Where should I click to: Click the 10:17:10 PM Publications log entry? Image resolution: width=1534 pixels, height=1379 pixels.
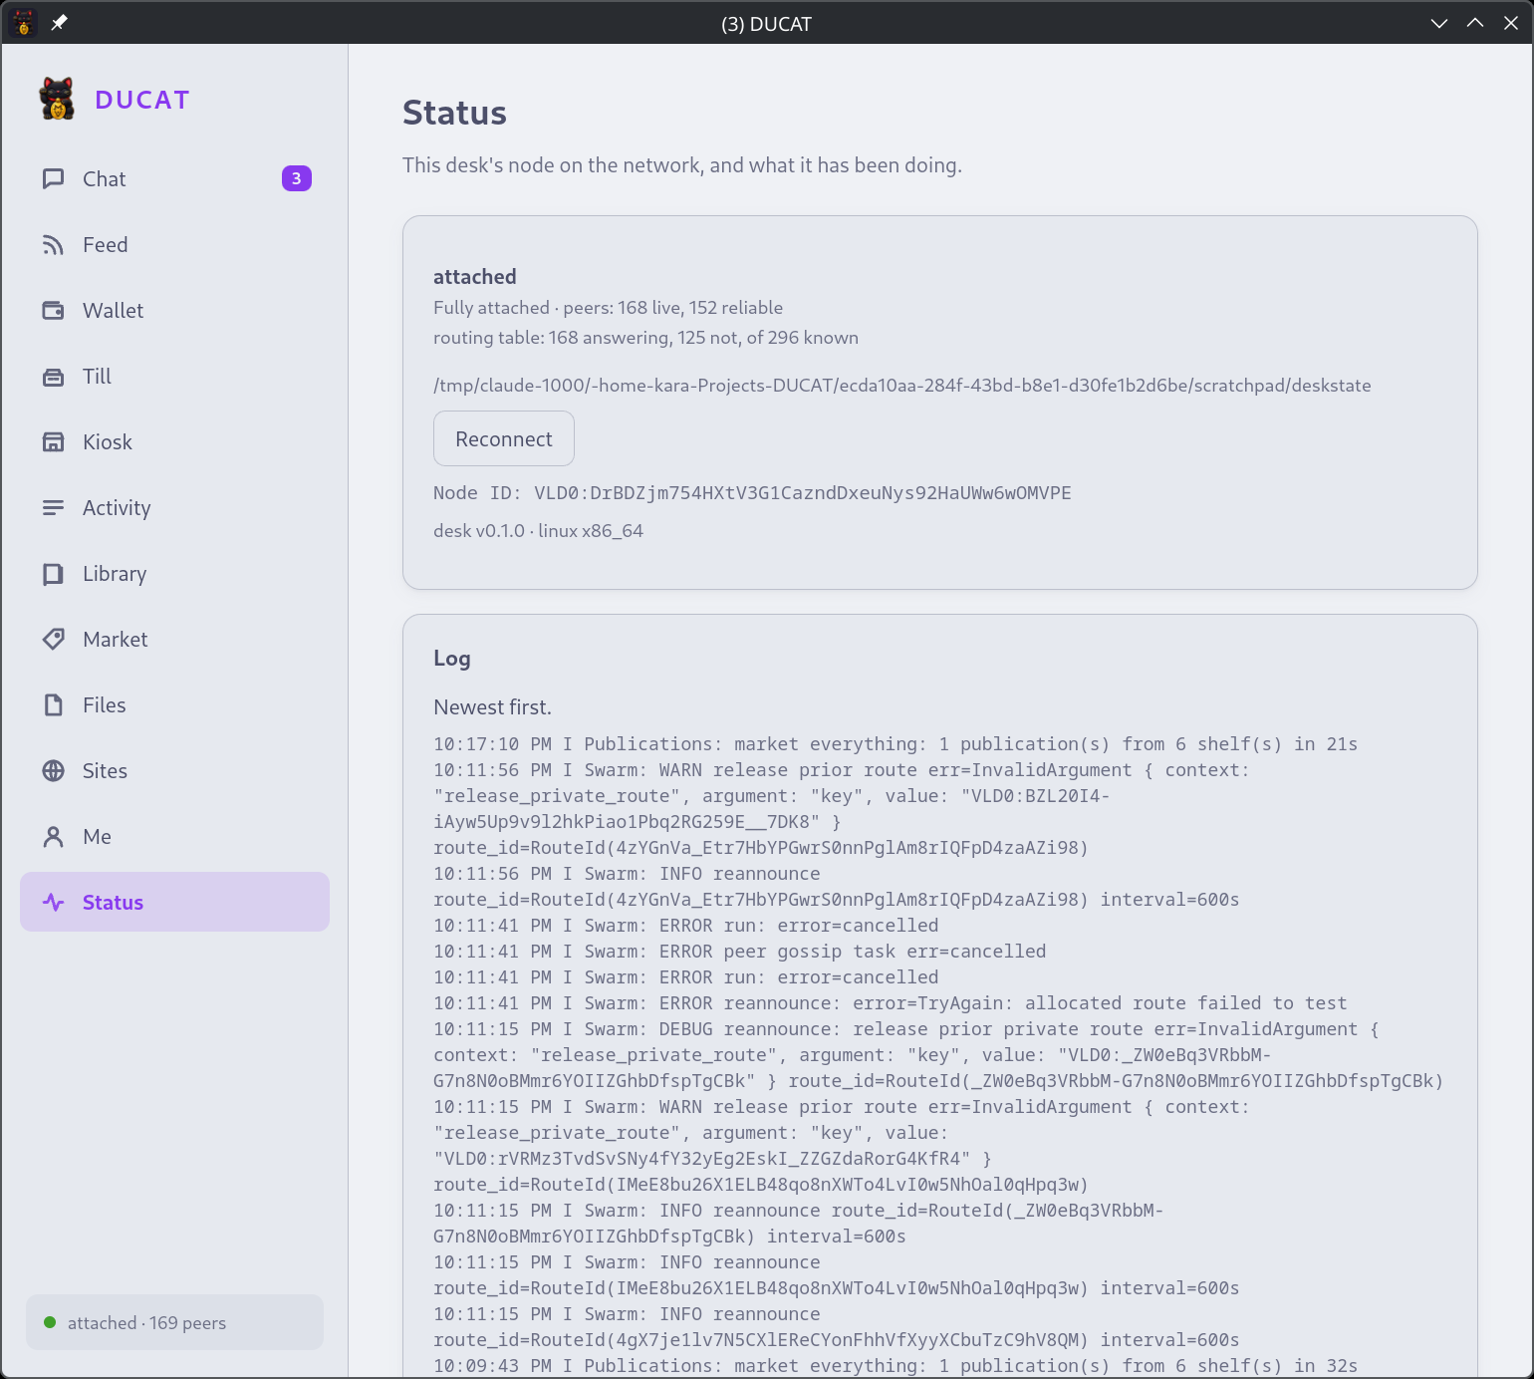tap(895, 744)
